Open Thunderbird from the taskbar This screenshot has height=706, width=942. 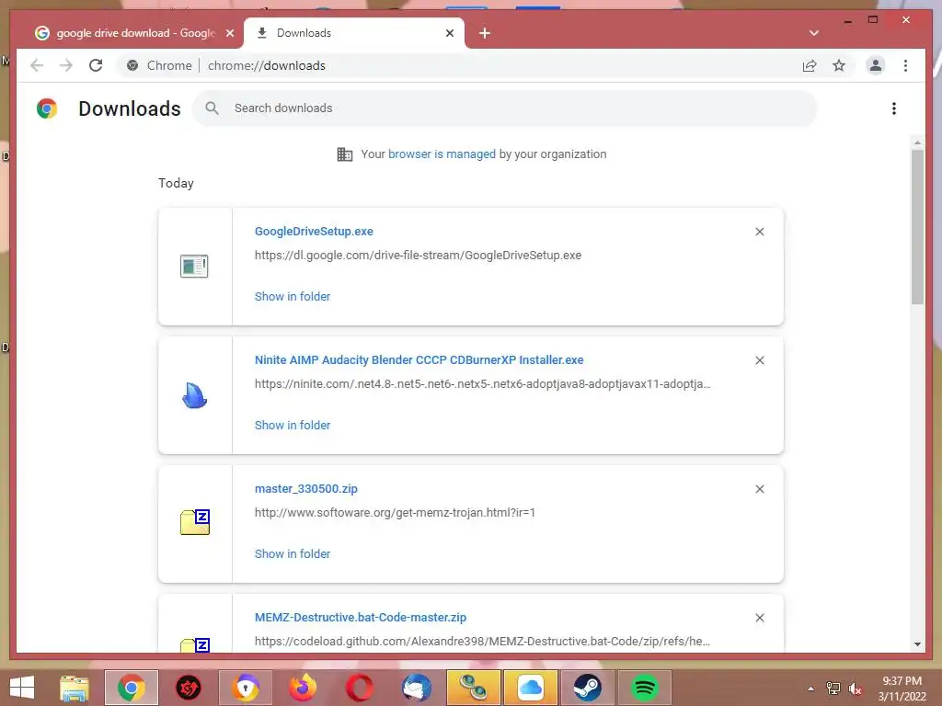click(417, 688)
